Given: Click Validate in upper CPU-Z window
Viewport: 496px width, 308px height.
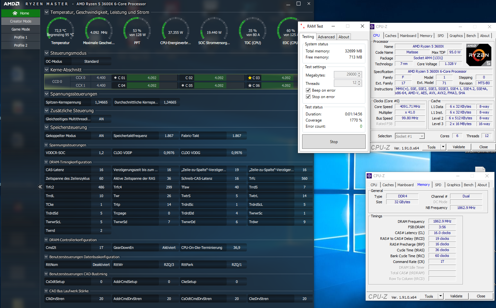Looking at the screenshot, I should (459, 147).
